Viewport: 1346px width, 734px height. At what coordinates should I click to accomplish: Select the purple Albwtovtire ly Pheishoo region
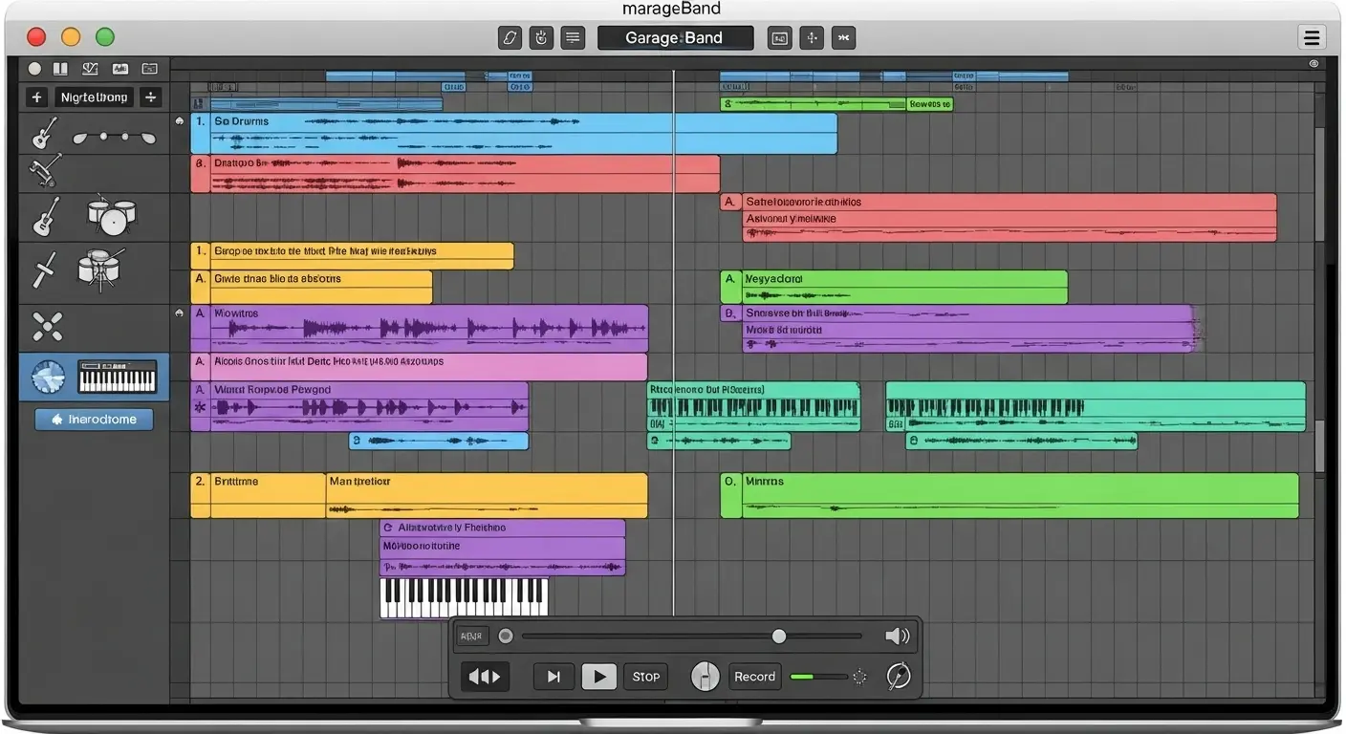click(503, 547)
